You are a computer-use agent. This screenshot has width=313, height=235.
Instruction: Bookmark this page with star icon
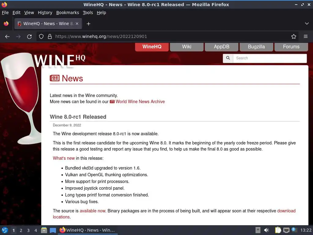294,37
